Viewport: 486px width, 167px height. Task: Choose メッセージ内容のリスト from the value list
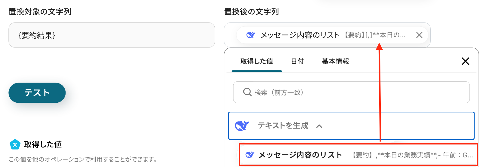coord(358,155)
